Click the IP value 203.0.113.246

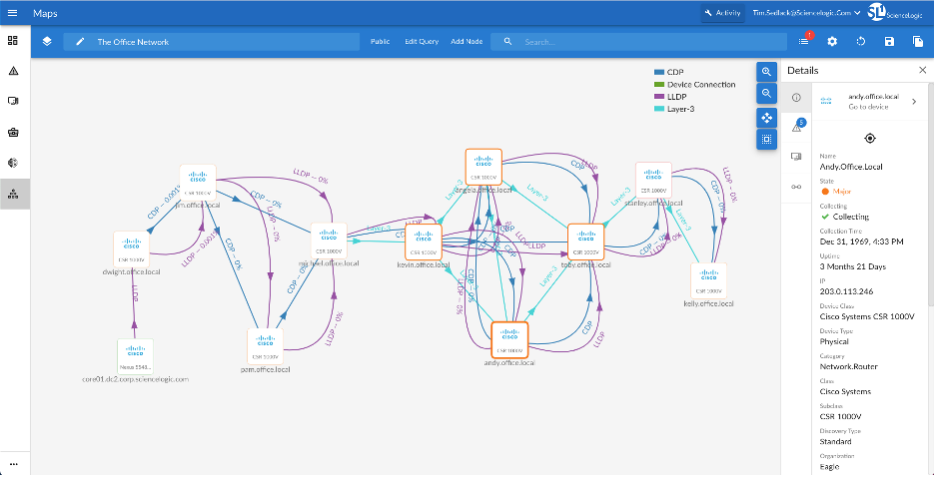point(845,291)
